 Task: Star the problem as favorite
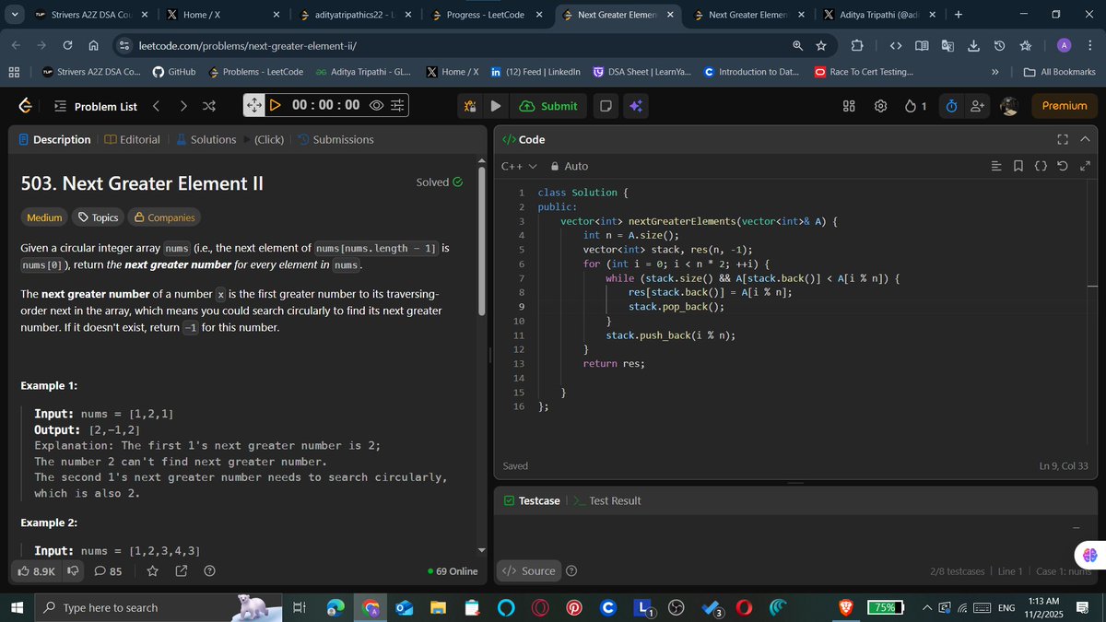click(153, 571)
